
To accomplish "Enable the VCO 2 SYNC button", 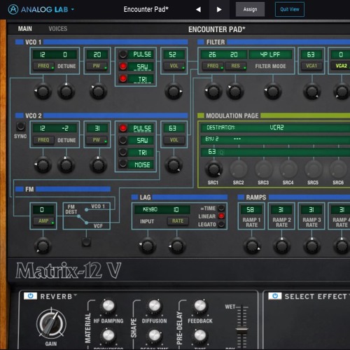I will coord(21,127).
